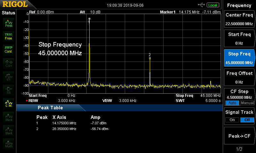Click the yellow C.W. trace icon
The width and height of the screenshot is (256, 153).
(x=9, y=103)
